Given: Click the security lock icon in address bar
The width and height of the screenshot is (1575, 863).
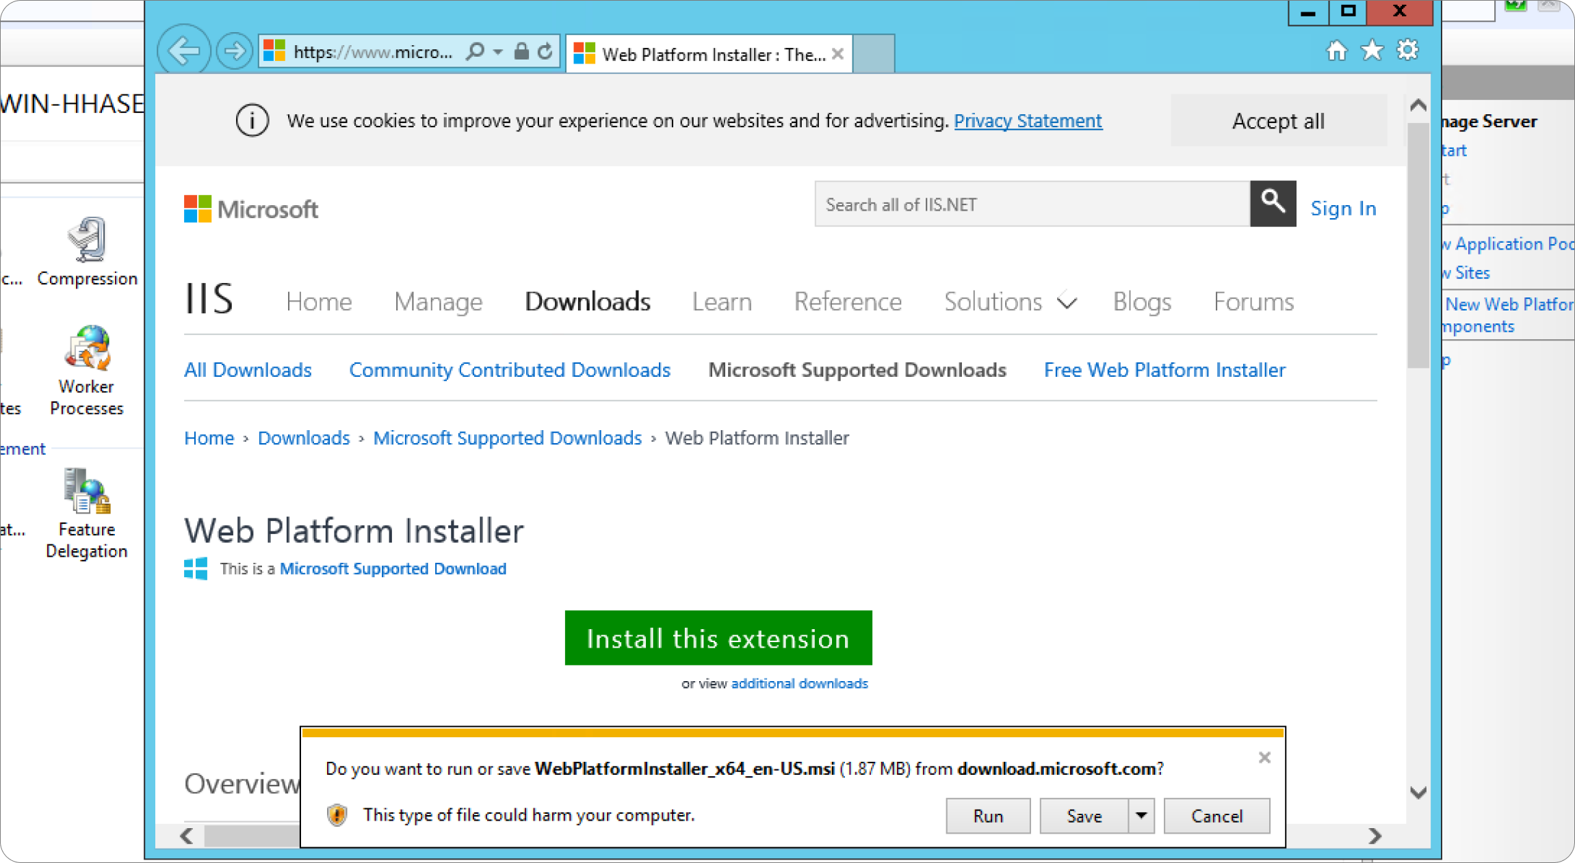Looking at the screenshot, I should (x=521, y=51).
